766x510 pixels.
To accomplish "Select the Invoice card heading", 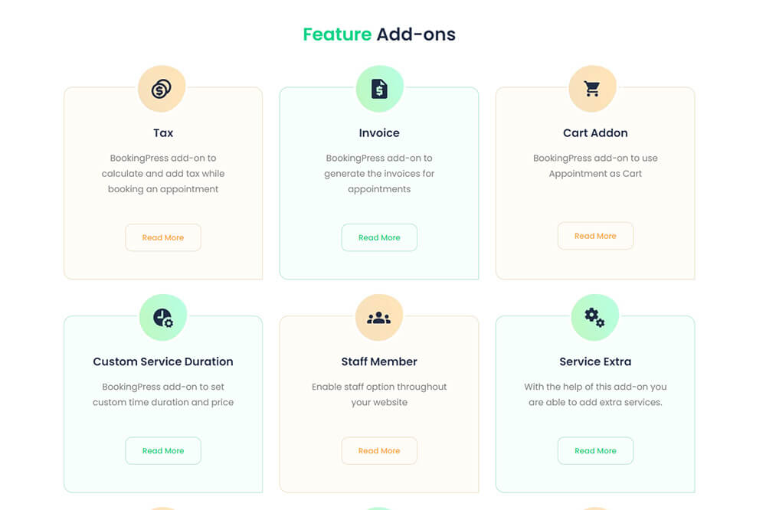I will [x=378, y=132].
